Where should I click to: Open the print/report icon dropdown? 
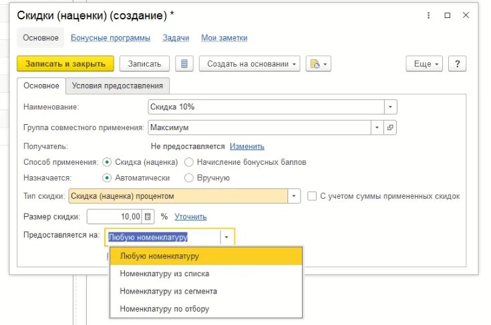[318, 64]
